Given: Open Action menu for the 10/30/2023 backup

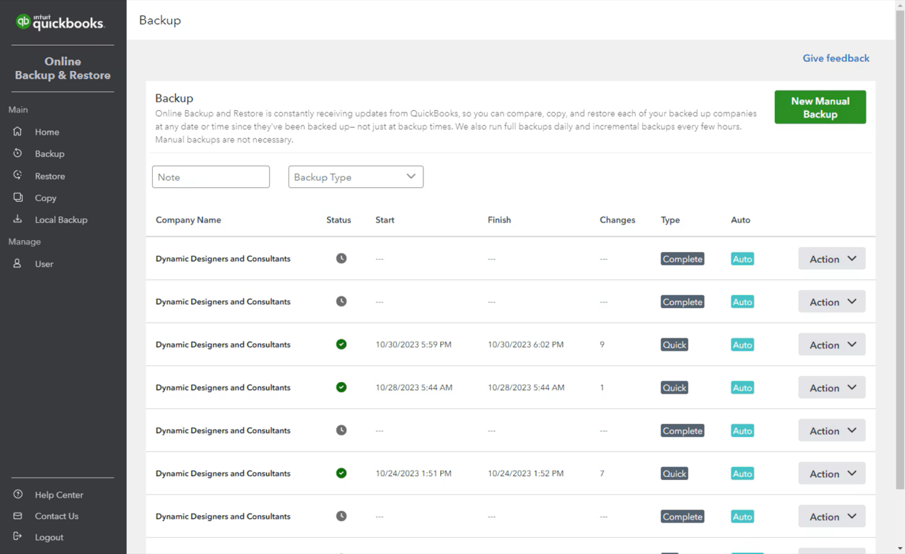Looking at the screenshot, I should pyautogui.click(x=831, y=344).
